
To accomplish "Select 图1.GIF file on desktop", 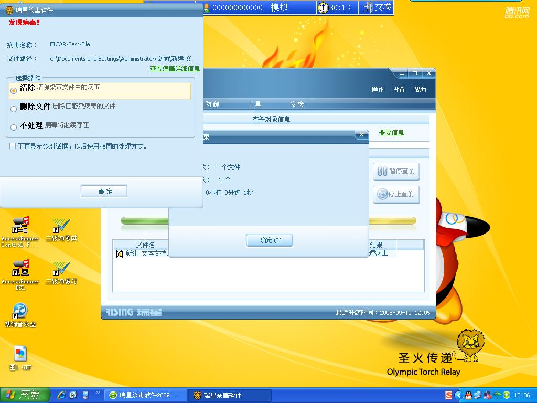I will 20,358.
